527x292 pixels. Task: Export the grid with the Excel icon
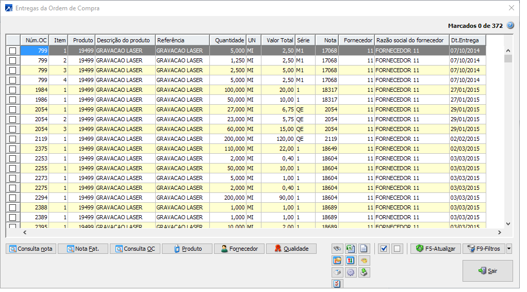tap(351, 249)
